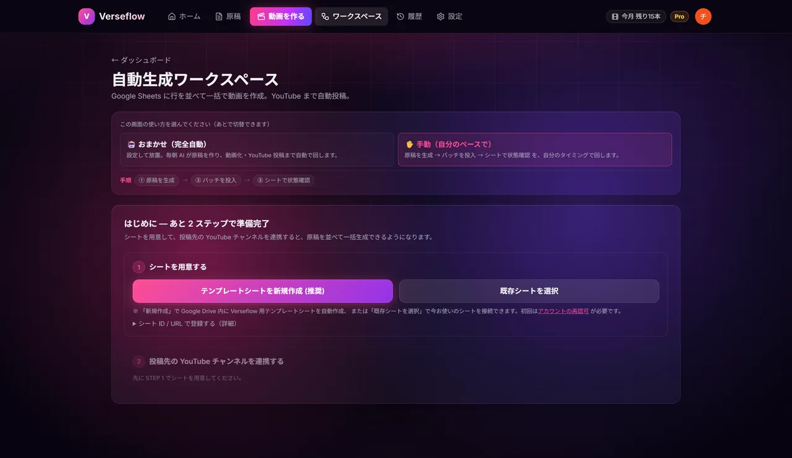The height and width of the screenshot is (458, 792).
Task: Click テンプレートシートを新規作成 (推奨) button
Action: pyautogui.click(x=262, y=291)
